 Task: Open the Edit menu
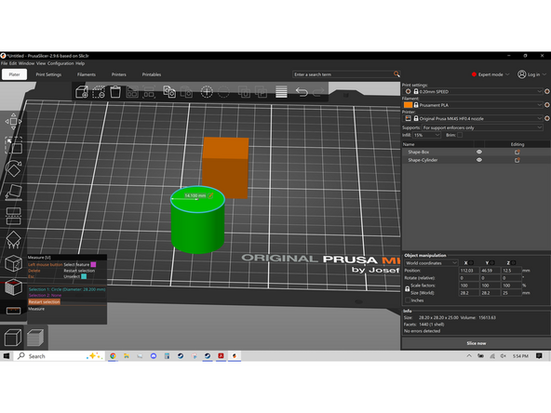pos(13,63)
